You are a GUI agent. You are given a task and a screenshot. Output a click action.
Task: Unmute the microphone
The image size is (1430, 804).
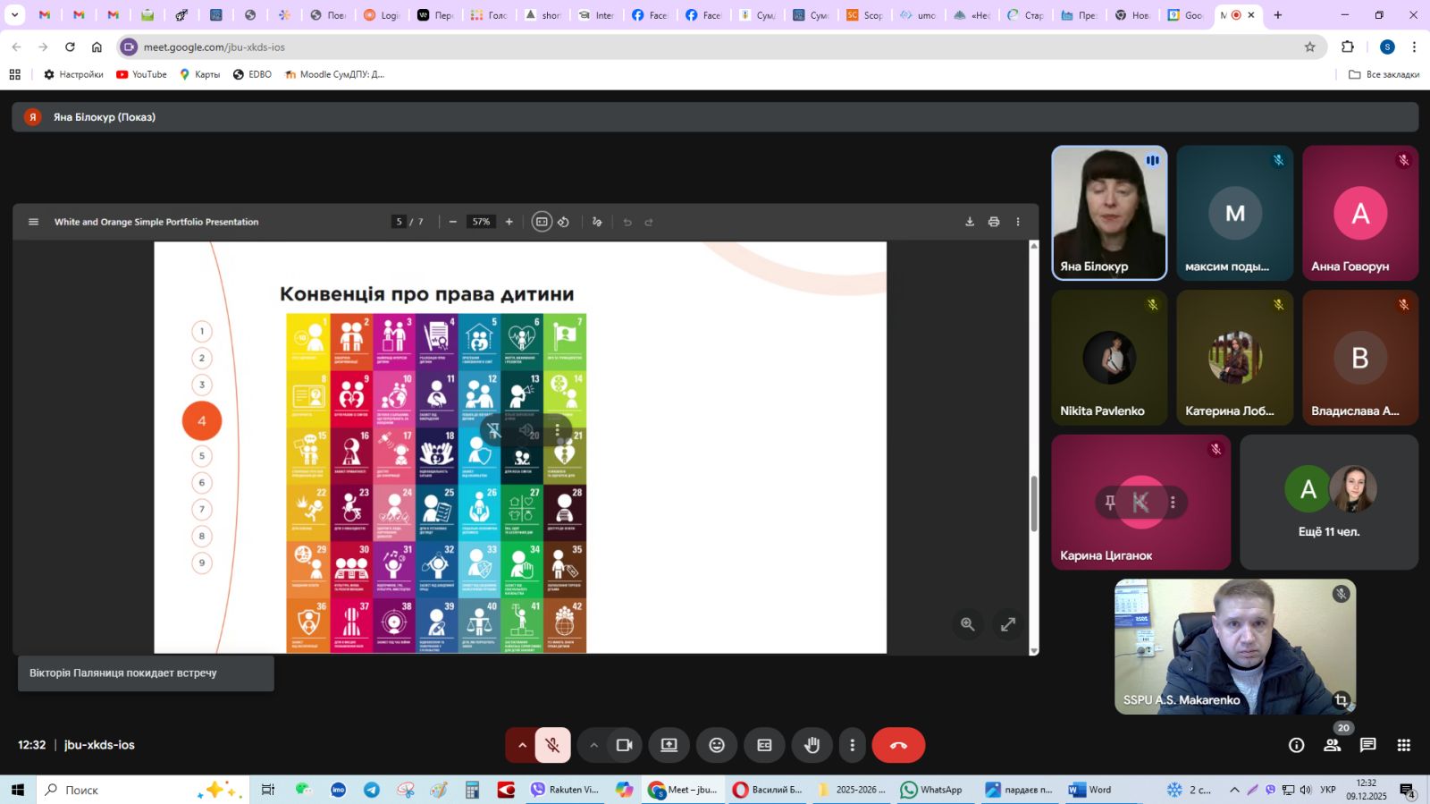pyautogui.click(x=553, y=745)
